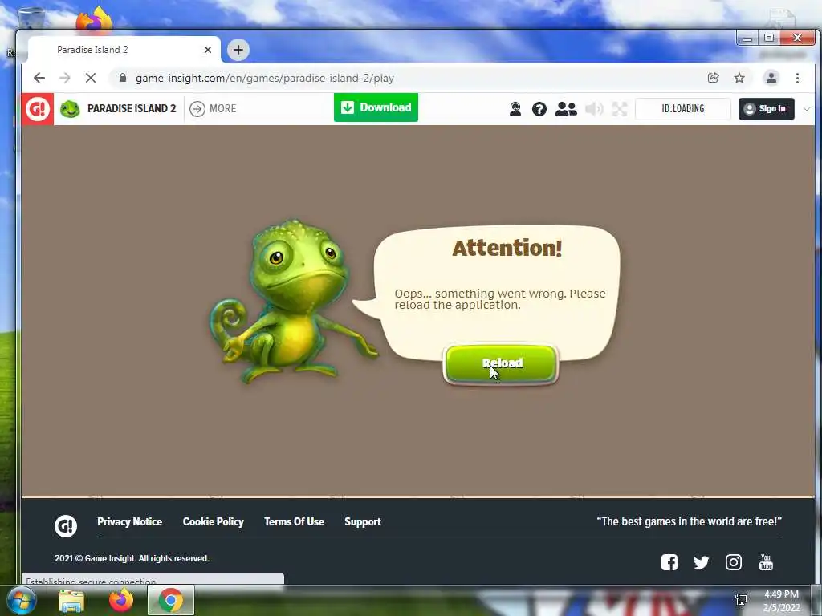
Task: Open the MORE games menu
Action: (x=213, y=108)
